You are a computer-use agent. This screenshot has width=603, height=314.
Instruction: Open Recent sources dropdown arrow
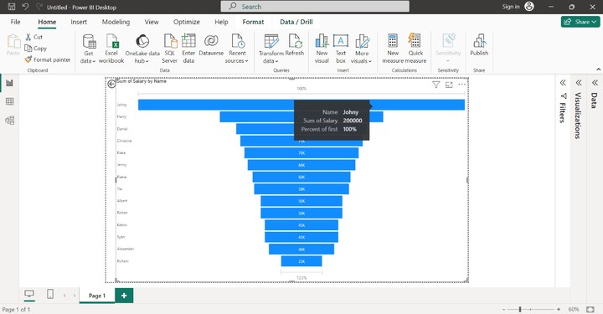point(246,61)
